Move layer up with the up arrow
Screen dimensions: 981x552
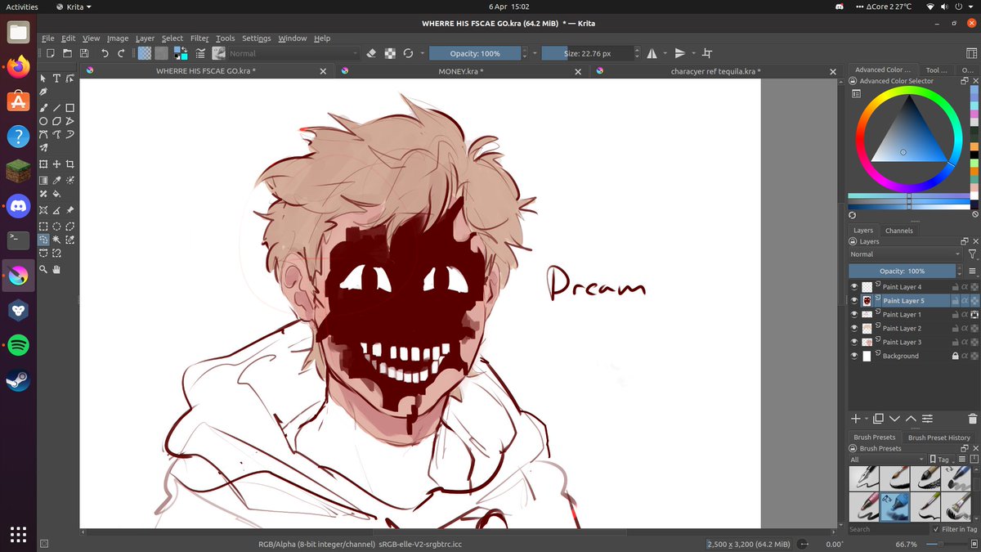911,418
